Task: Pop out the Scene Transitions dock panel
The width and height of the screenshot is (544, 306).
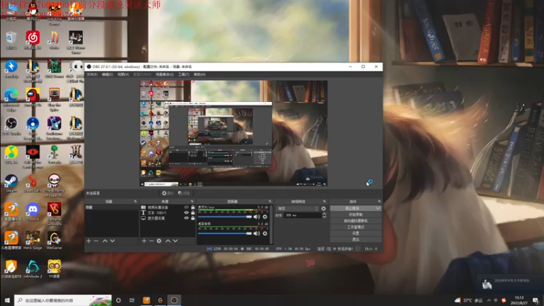Action: click(x=324, y=201)
